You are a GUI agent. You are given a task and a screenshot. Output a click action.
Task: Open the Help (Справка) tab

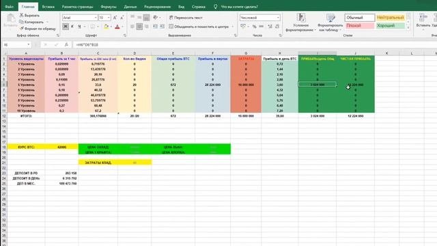pos(199,7)
